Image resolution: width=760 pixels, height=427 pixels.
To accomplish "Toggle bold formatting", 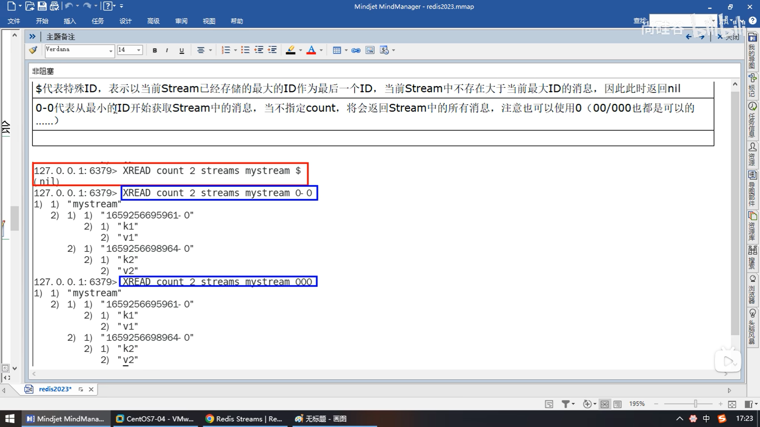I will [x=155, y=50].
